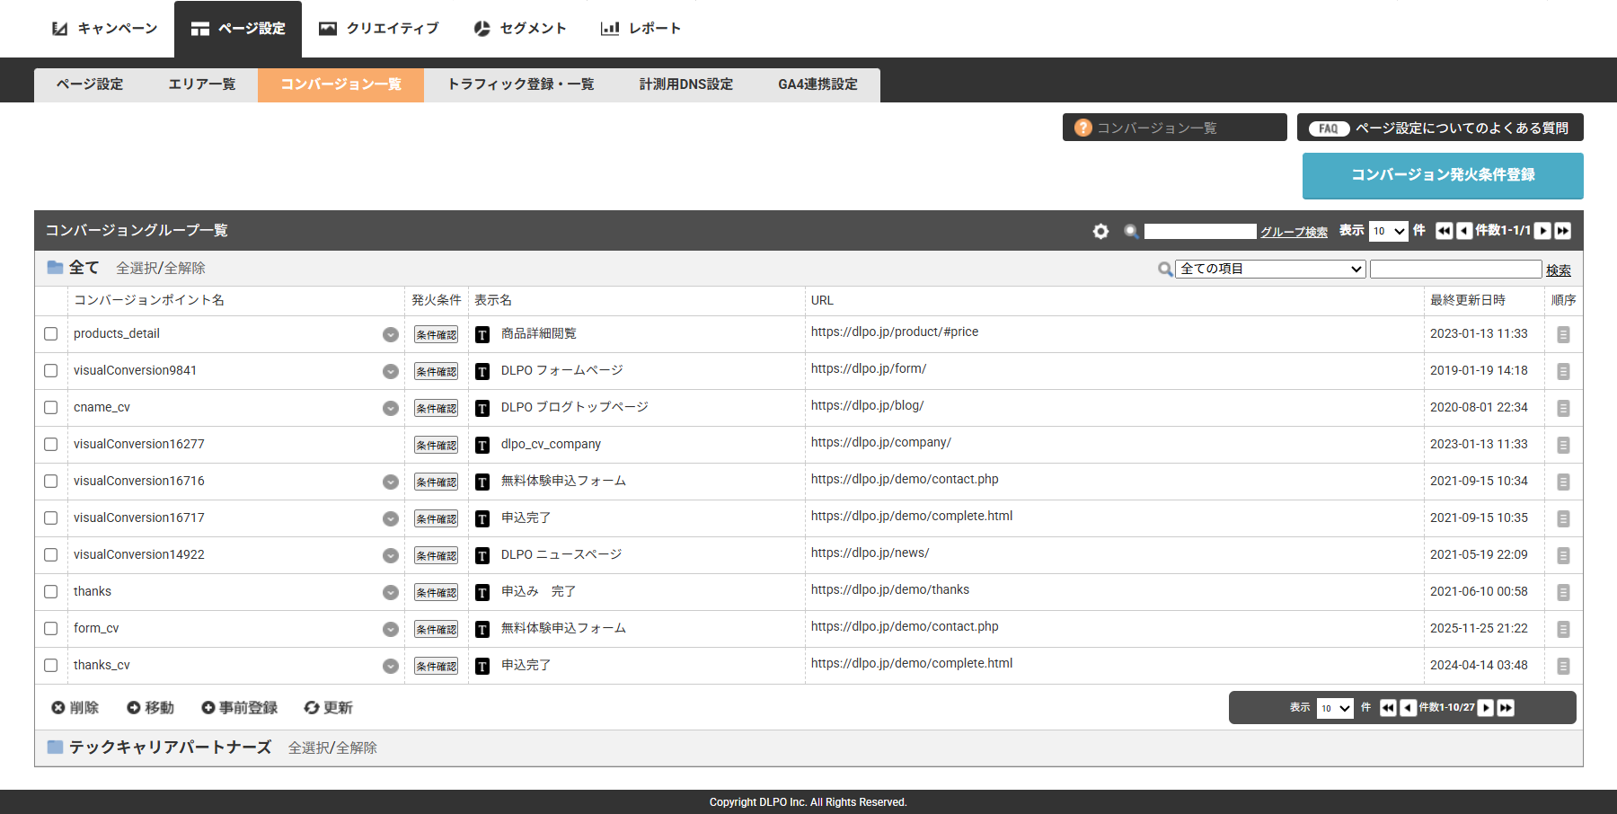Click the 検索 link beside item search
This screenshot has height=814, width=1617.
pyautogui.click(x=1559, y=270)
